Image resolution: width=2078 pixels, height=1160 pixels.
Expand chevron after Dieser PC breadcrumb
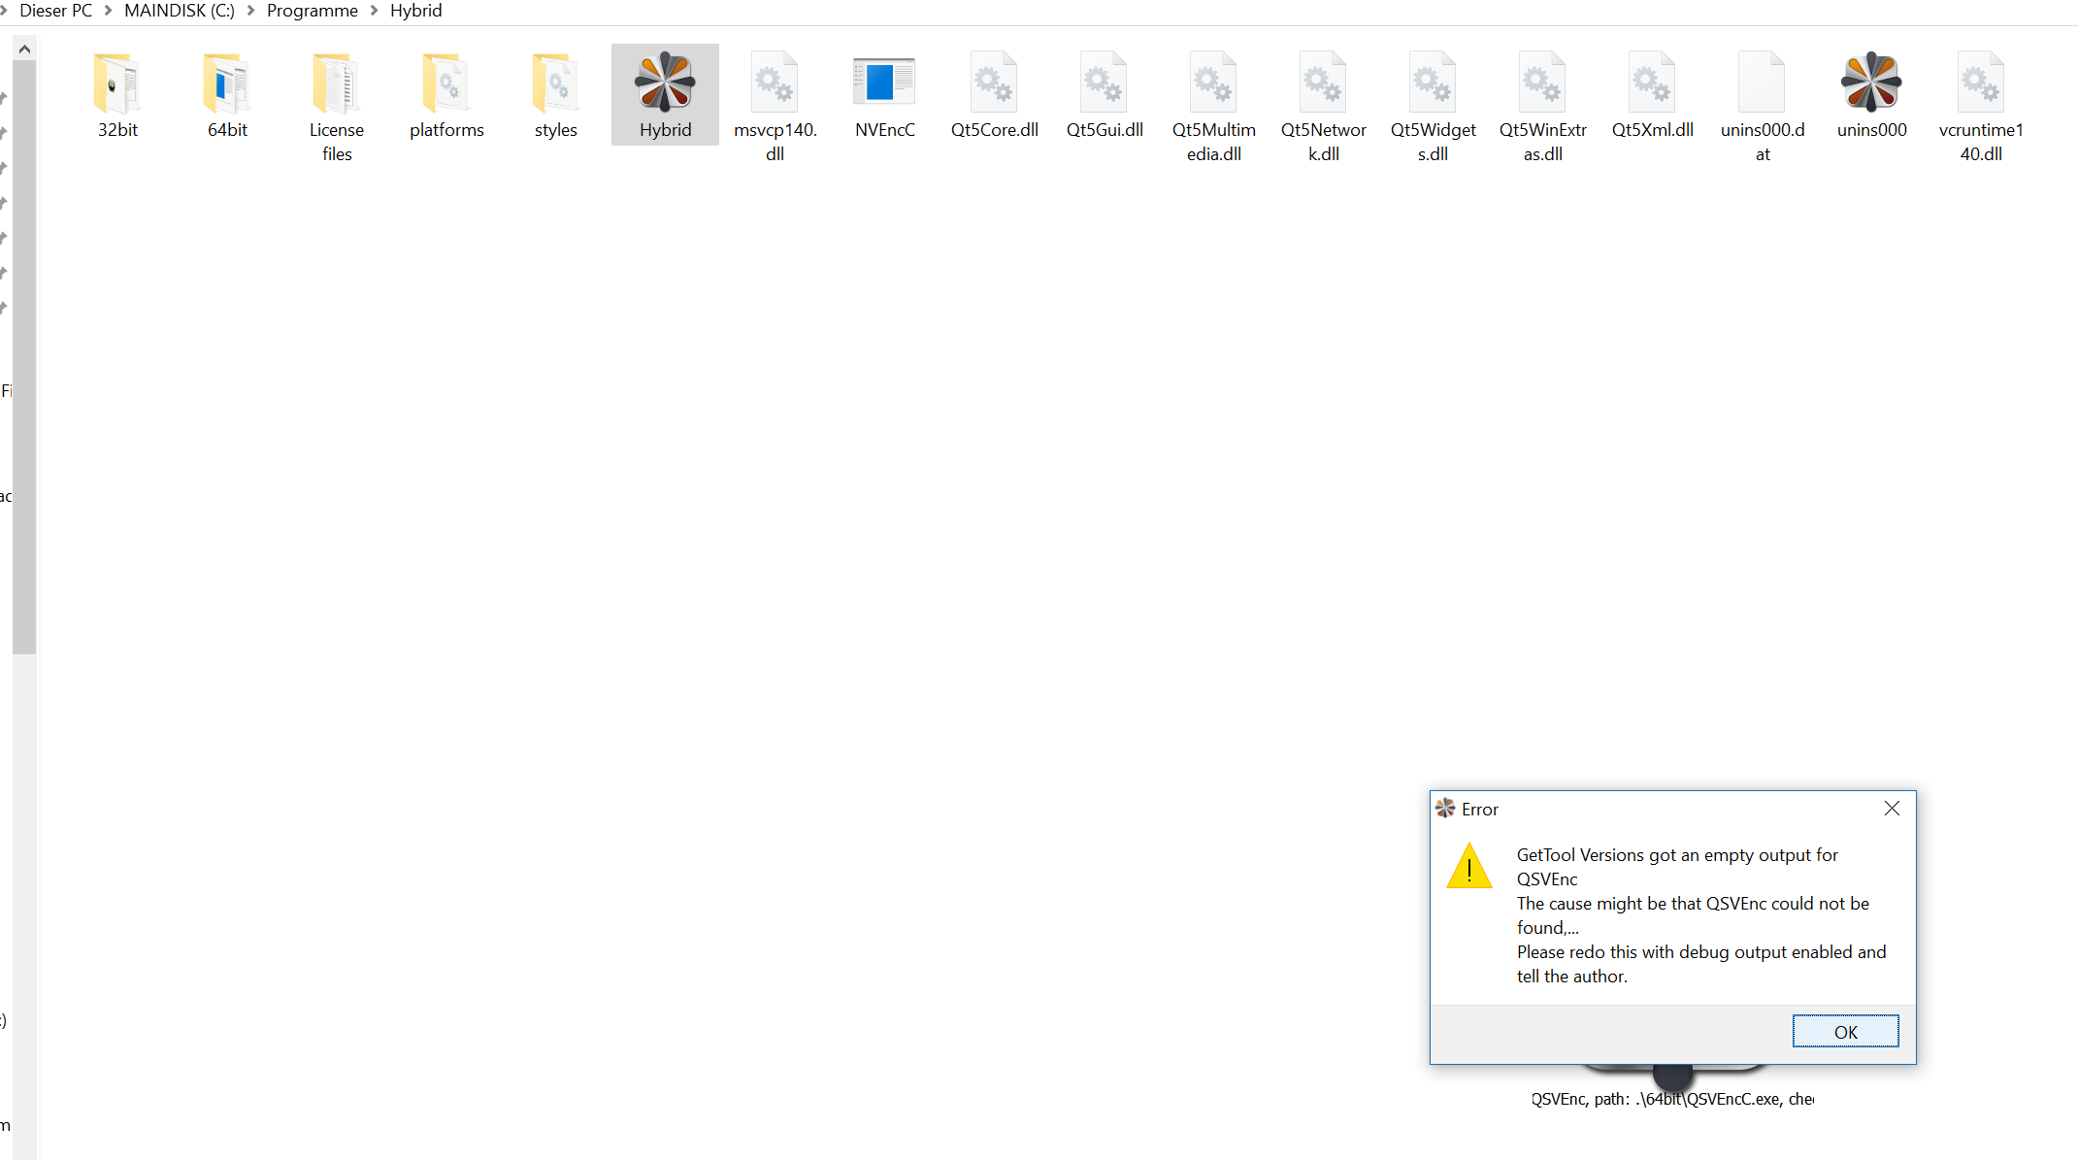click(108, 11)
